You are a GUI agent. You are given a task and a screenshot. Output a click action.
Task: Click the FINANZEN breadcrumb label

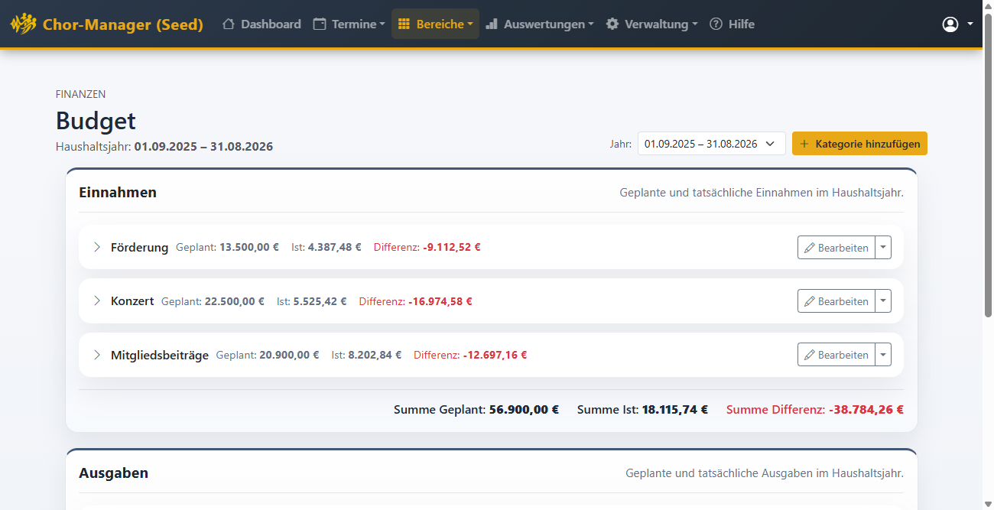[x=80, y=94]
